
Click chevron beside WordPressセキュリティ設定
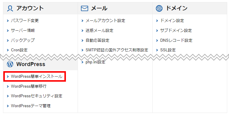tap(8, 96)
